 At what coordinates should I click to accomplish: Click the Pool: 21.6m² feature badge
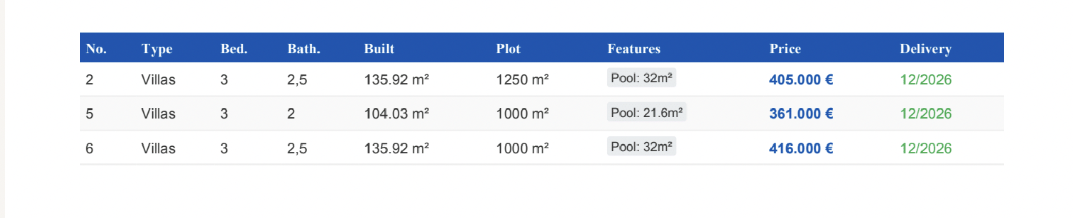click(x=646, y=113)
